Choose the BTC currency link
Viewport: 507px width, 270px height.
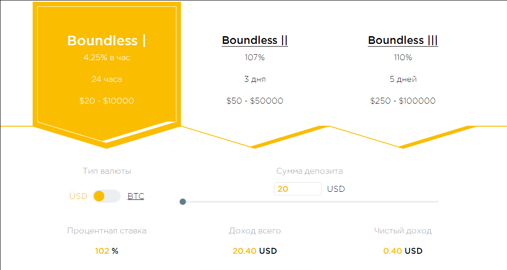(x=136, y=196)
